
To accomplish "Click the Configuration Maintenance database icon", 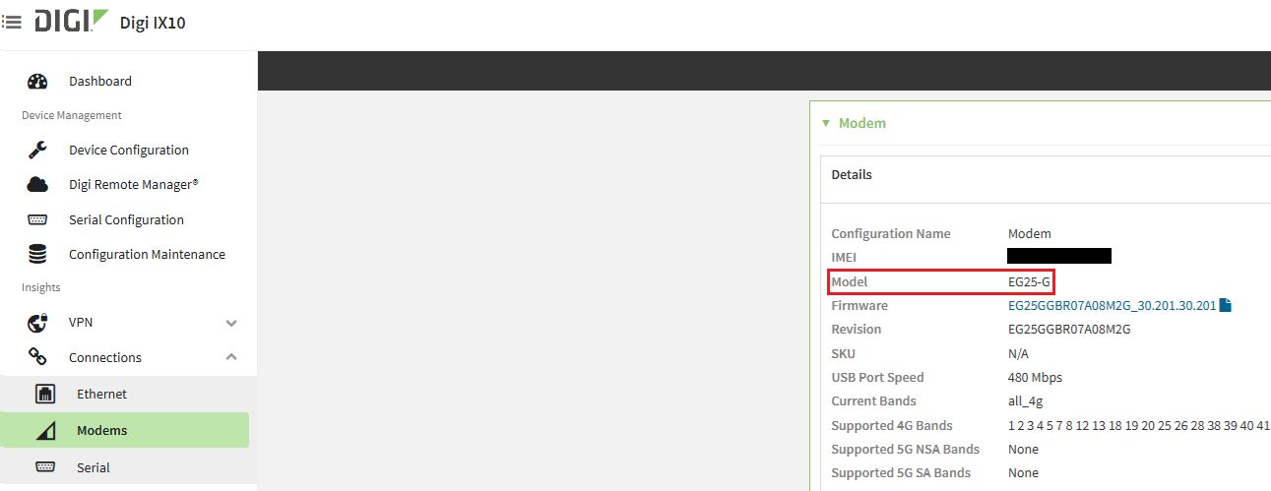I will [37, 255].
